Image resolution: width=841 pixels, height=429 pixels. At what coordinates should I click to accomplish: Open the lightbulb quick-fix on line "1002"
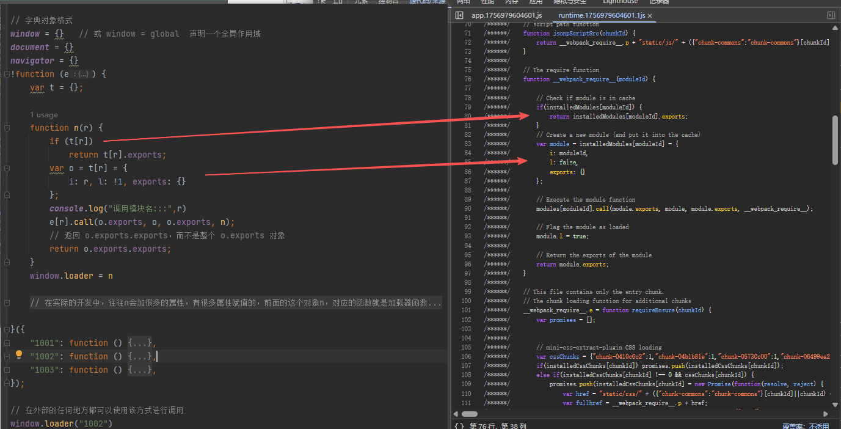(19, 354)
